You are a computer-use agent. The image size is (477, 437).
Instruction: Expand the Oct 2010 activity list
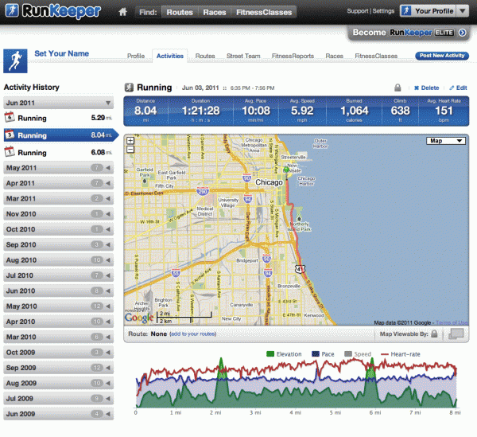58,229
